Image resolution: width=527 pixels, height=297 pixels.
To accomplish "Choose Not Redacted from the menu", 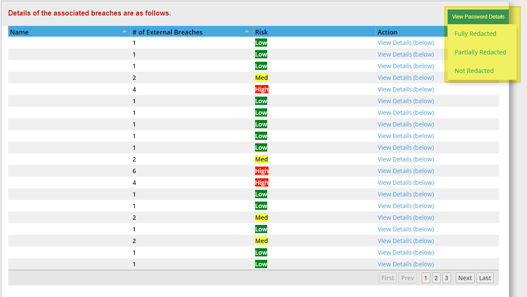I will point(474,71).
